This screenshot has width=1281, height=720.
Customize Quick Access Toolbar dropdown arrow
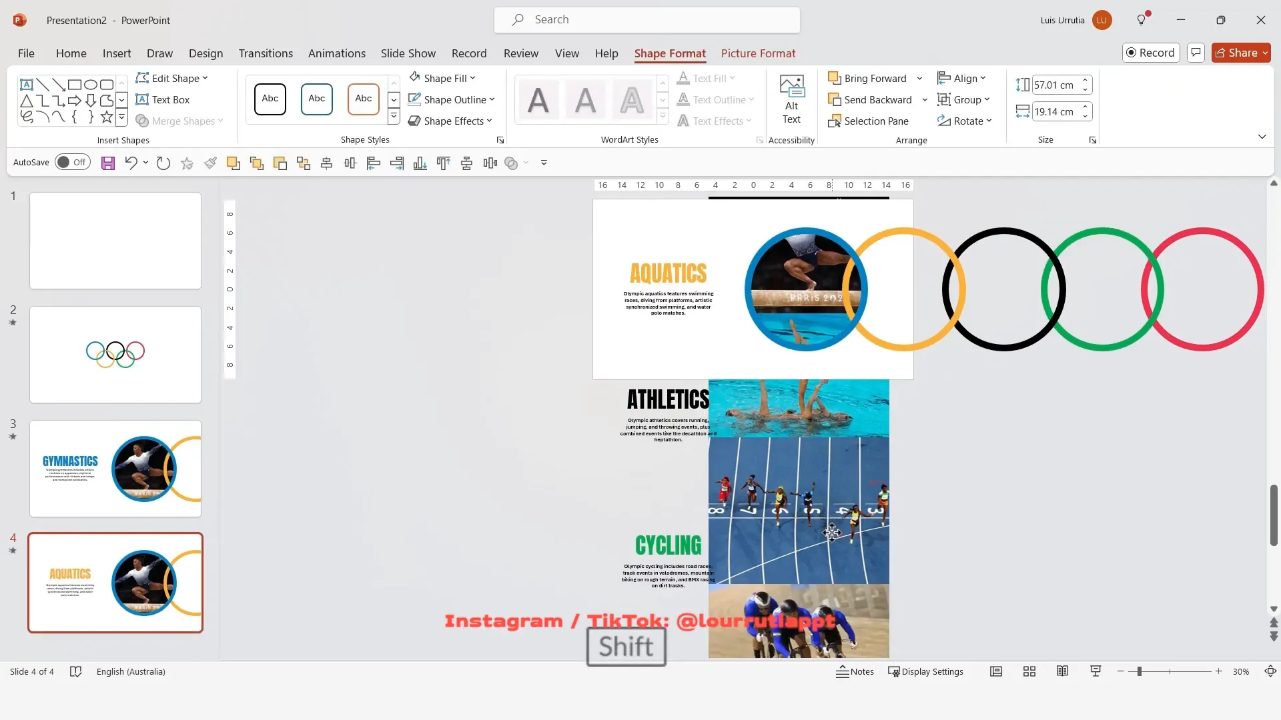[544, 163]
